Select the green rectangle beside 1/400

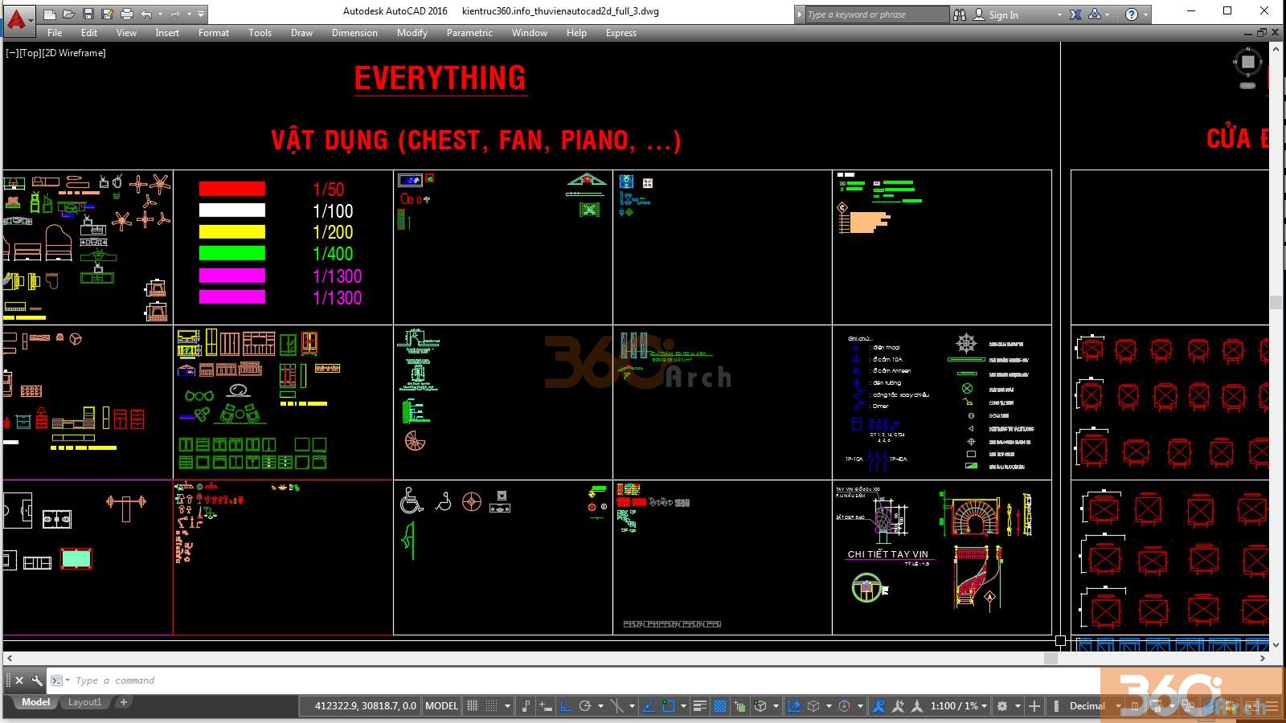[x=232, y=253]
